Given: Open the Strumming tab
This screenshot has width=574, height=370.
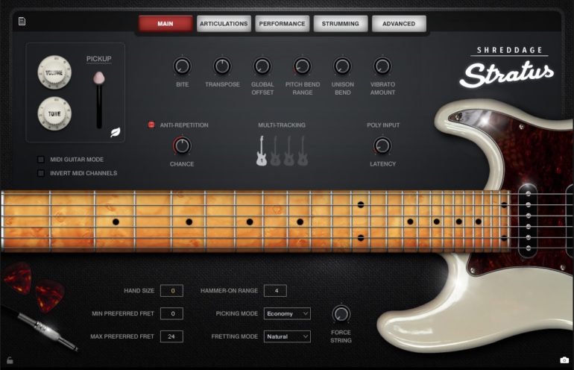Looking at the screenshot, I should point(340,24).
